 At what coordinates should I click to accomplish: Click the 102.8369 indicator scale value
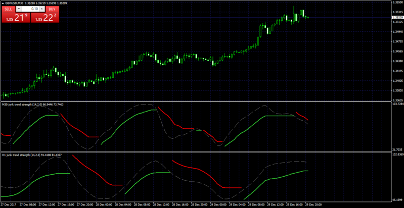pyautogui.click(x=397, y=154)
